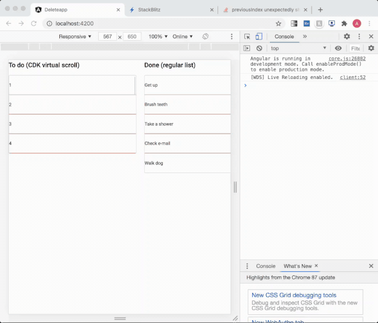Select the Take a shower item

tap(188, 124)
